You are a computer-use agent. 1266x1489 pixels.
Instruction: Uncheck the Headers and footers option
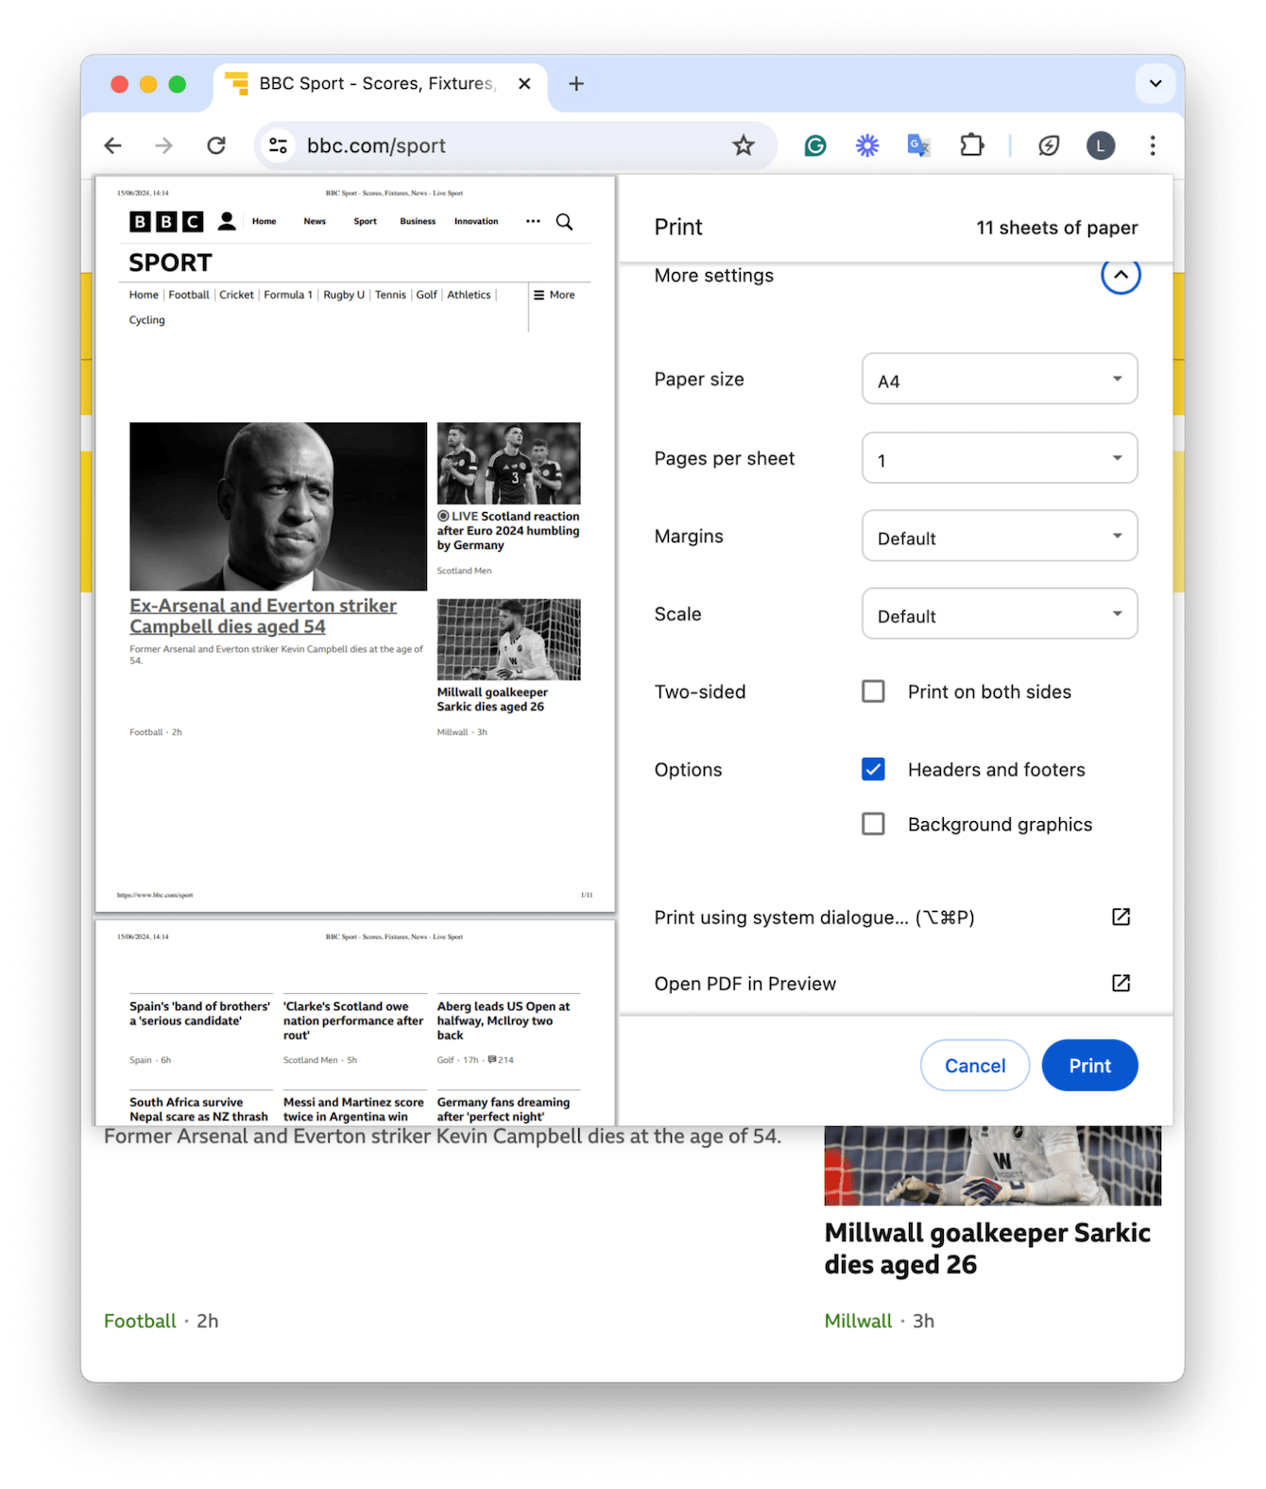click(x=873, y=769)
